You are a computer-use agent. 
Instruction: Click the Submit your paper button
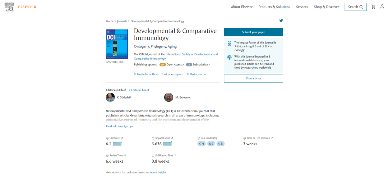(253, 32)
